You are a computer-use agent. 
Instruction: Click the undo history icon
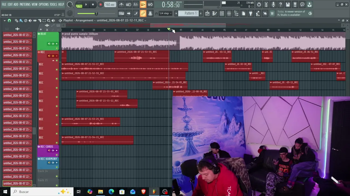tap(259, 5)
